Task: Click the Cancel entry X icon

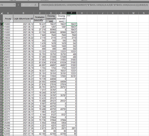Action: pyautogui.click(x=24, y=5)
